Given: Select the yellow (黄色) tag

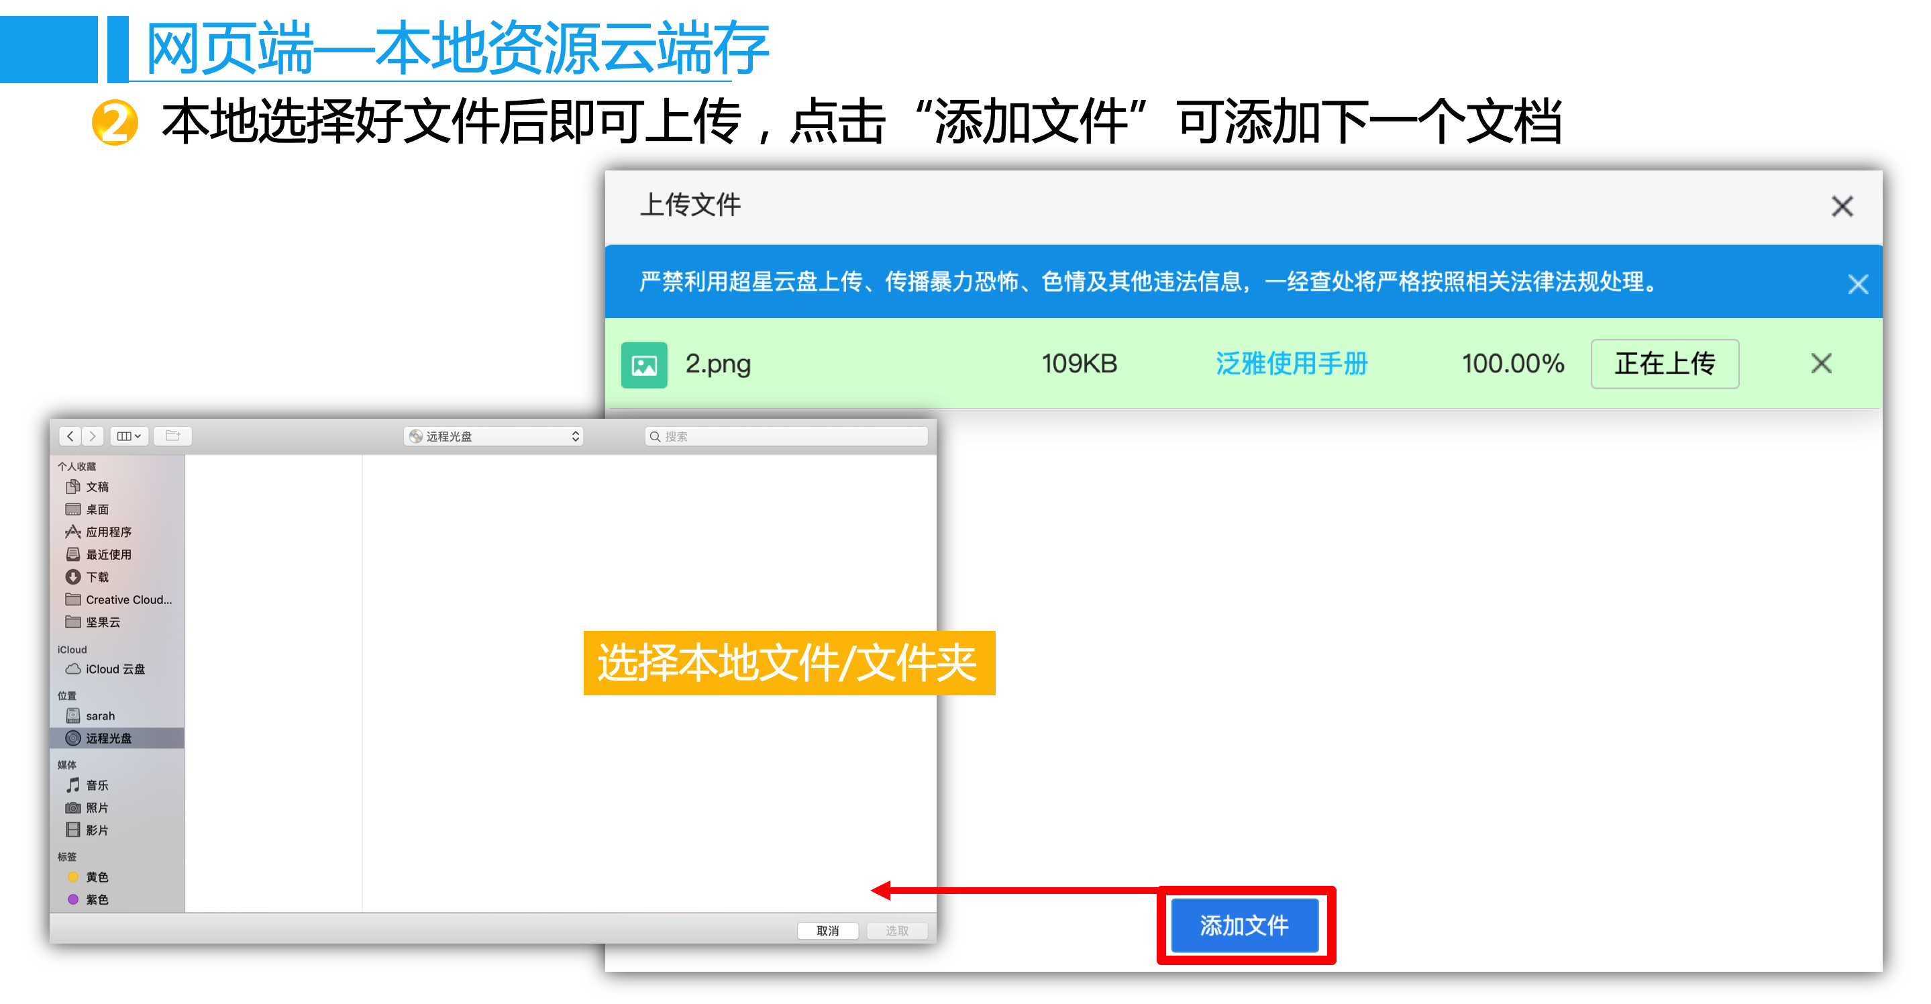Looking at the screenshot, I should pyautogui.click(x=96, y=876).
